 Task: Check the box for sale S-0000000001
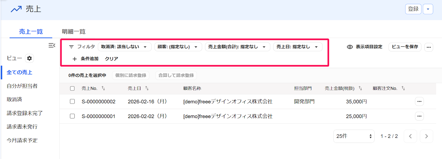click(x=72, y=116)
